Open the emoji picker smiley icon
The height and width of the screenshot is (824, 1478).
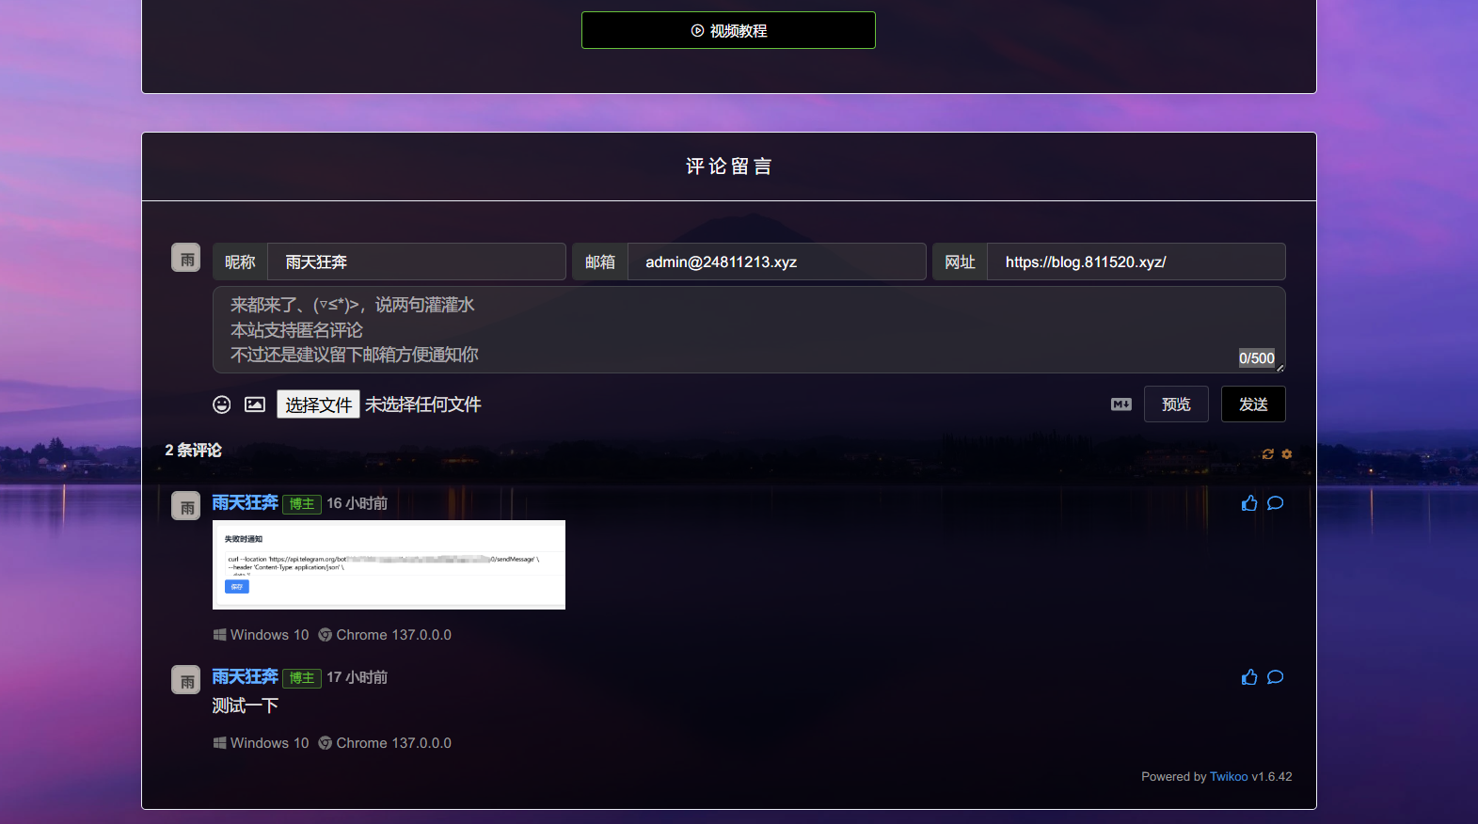222,404
